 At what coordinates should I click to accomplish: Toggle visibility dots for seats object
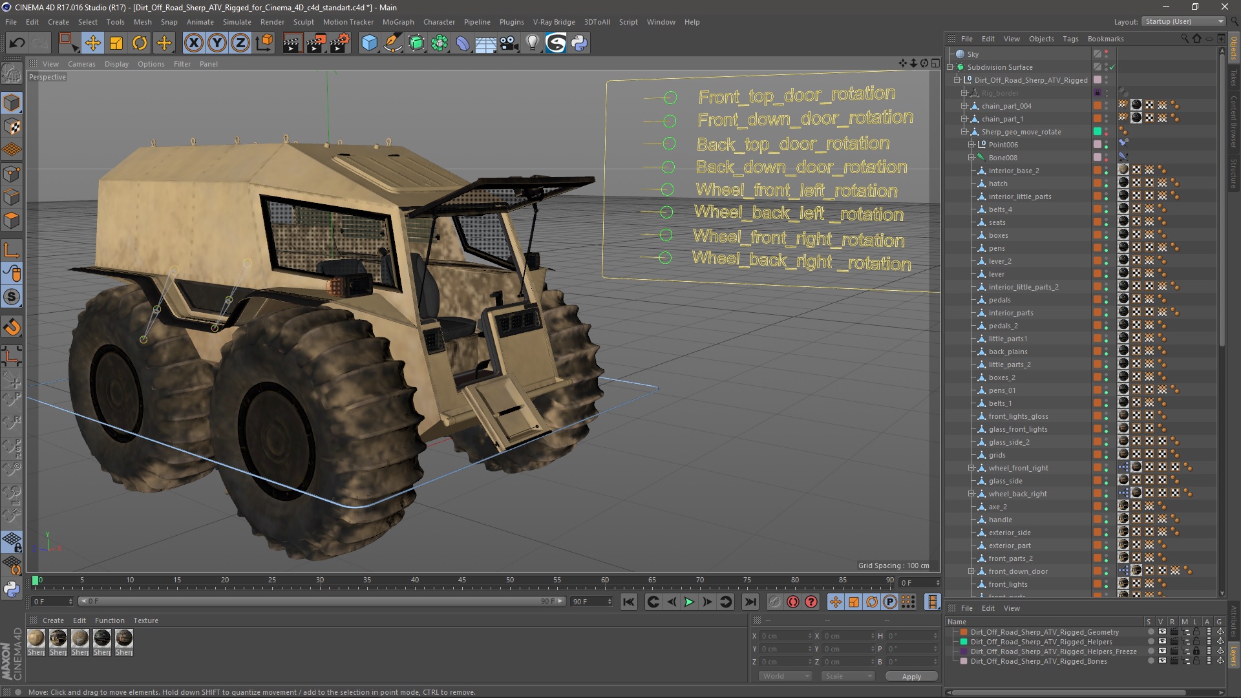coord(1107,222)
